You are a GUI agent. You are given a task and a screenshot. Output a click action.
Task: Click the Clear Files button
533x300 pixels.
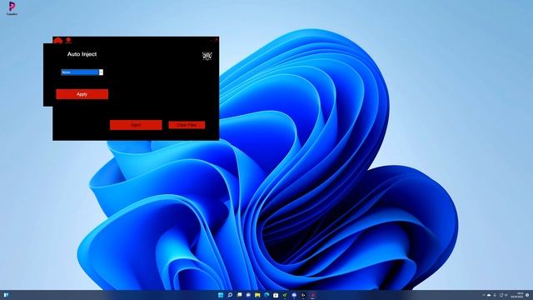pos(187,125)
